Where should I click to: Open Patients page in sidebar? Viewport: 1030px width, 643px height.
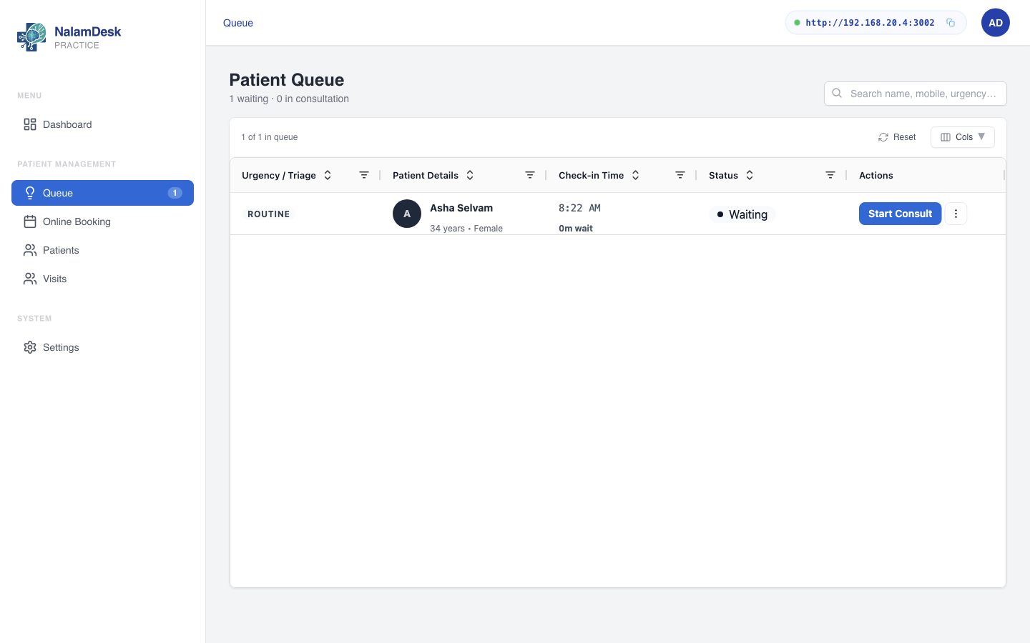coord(102,250)
